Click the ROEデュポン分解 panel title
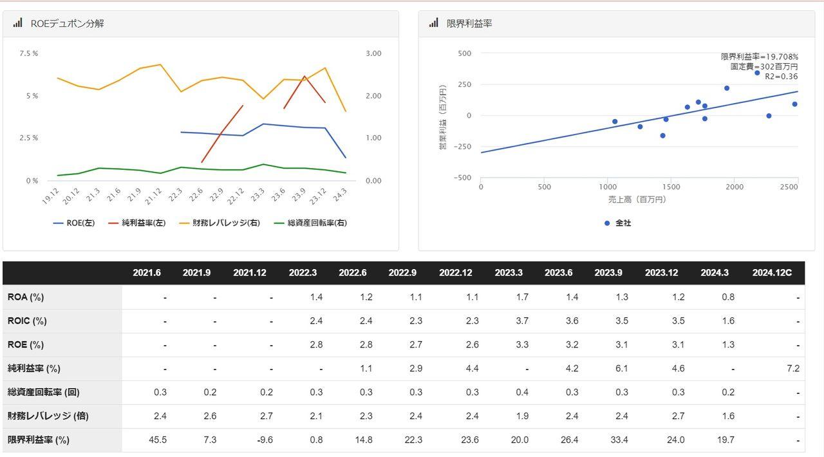824x457 pixels. pos(67,24)
